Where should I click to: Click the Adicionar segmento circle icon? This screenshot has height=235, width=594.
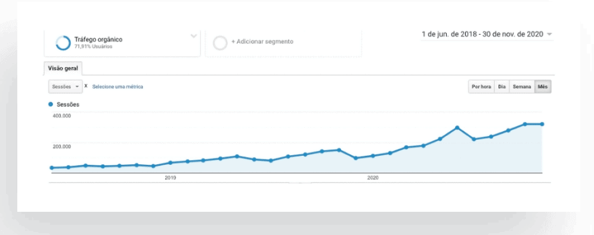(x=220, y=43)
